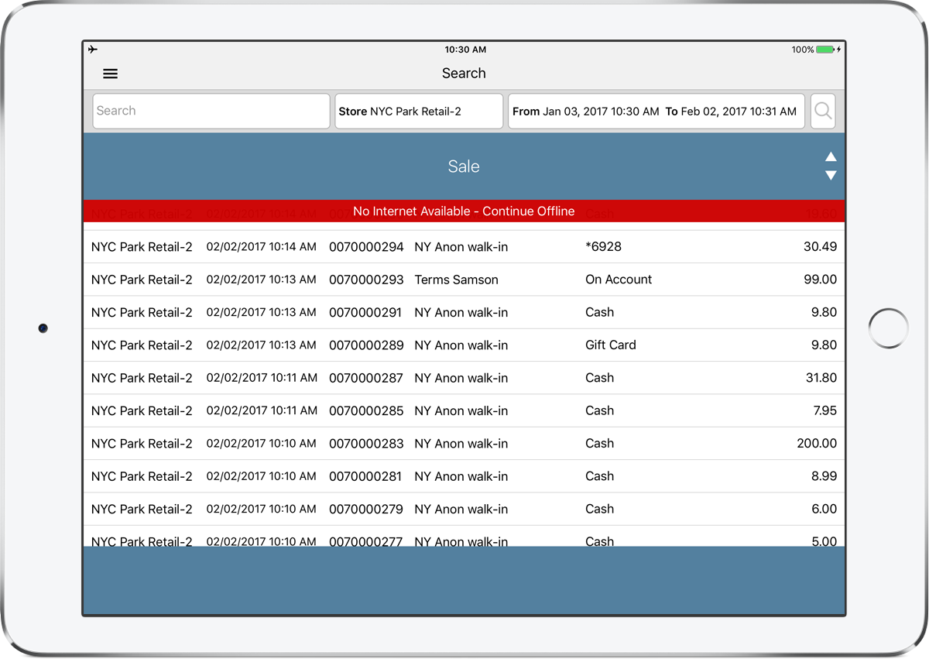Click the 8.99 amount
The width and height of the screenshot is (929, 659).
pos(824,476)
